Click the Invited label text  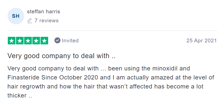click(x=70, y=41)
